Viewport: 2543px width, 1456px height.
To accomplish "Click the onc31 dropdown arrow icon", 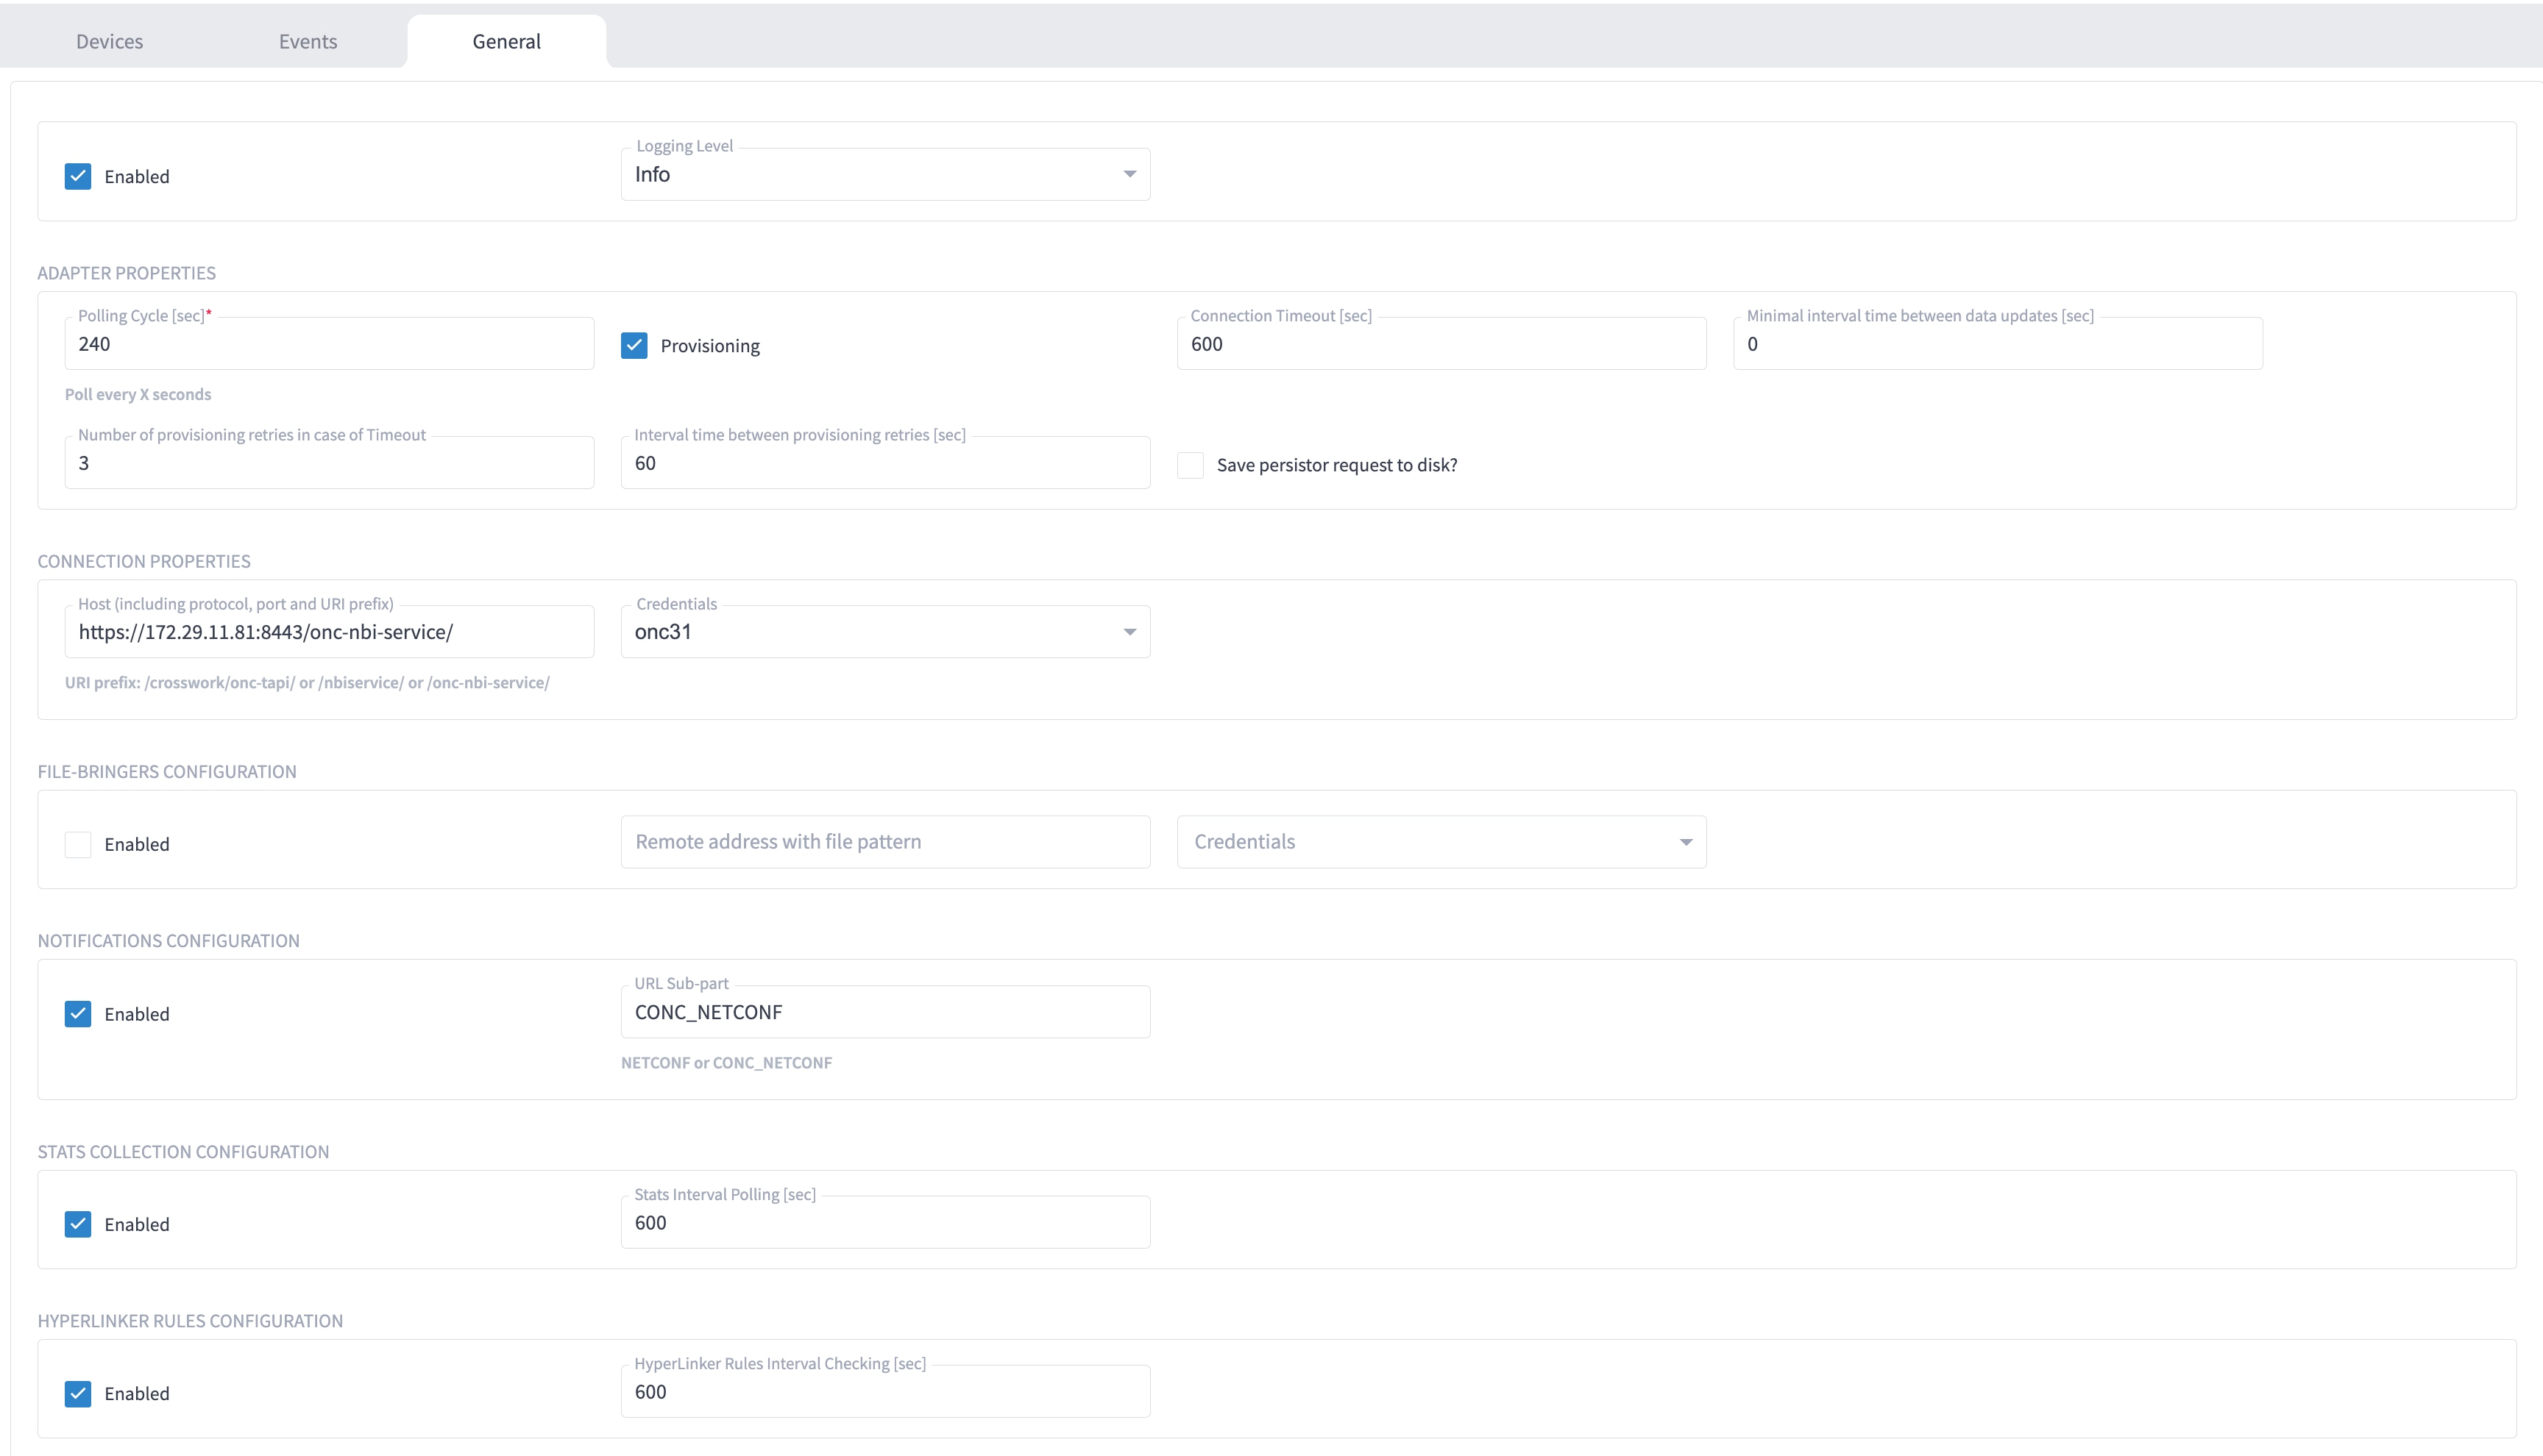I will 1129,632.
